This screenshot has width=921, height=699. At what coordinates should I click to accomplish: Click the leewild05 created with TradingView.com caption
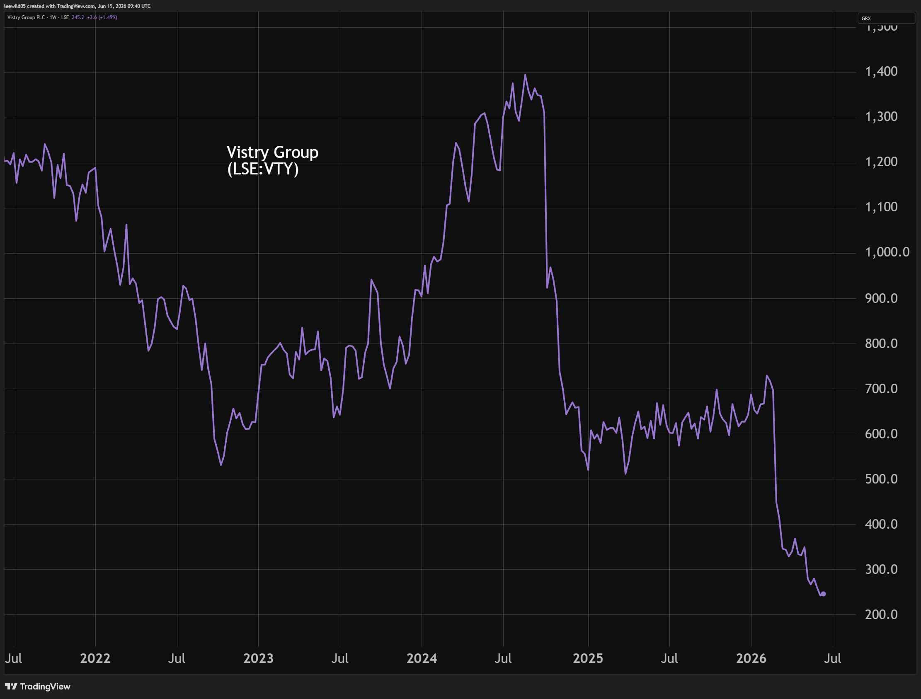(78, 6)
